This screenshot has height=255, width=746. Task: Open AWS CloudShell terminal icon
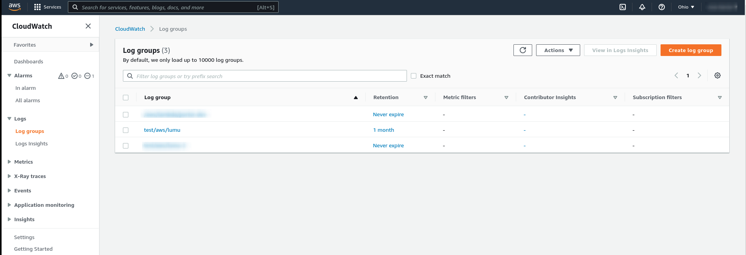click(x=623, y=7)
